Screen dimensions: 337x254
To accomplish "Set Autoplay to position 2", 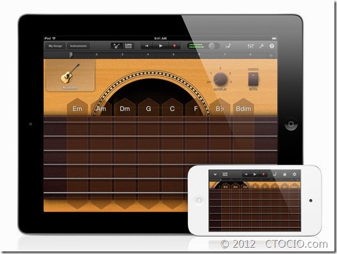I will point(220,68).
